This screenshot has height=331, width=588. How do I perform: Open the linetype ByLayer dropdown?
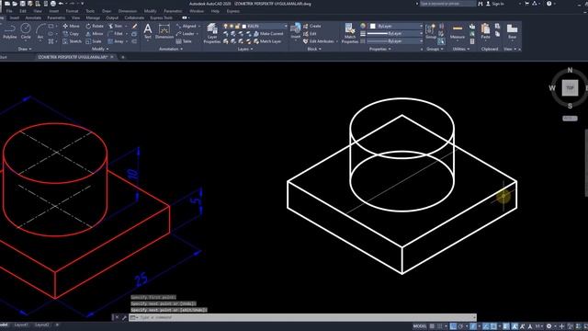(395, 40)
